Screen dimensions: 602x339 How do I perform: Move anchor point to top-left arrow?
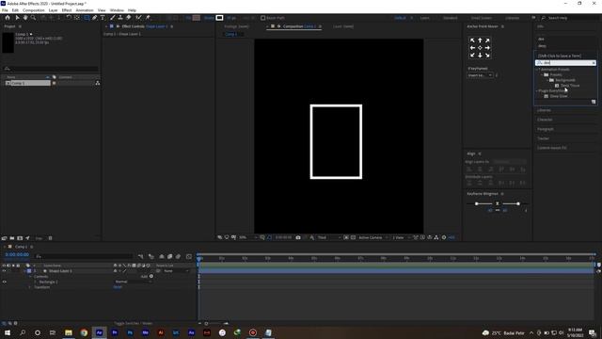(472, 40)
